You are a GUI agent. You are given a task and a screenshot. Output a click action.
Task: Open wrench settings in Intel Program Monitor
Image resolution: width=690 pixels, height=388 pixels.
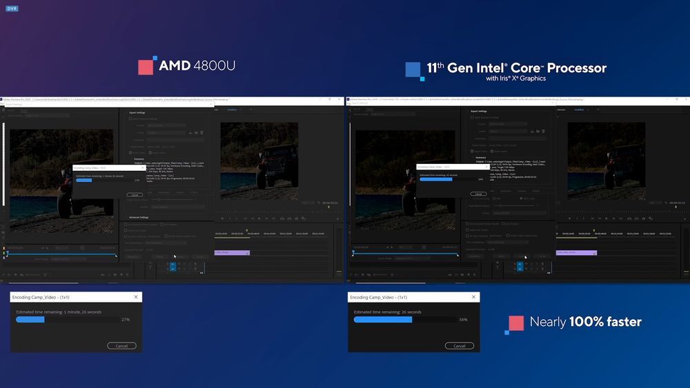[x=666, y=203]
